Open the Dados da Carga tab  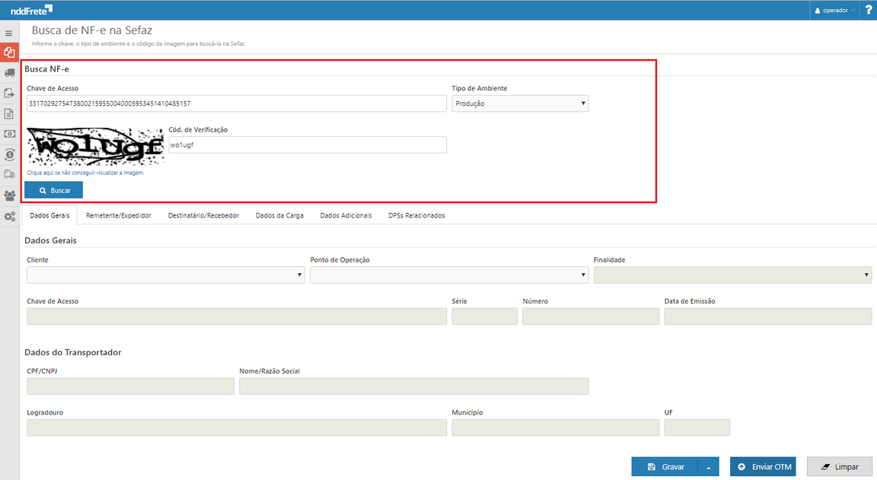pos(279,215)
